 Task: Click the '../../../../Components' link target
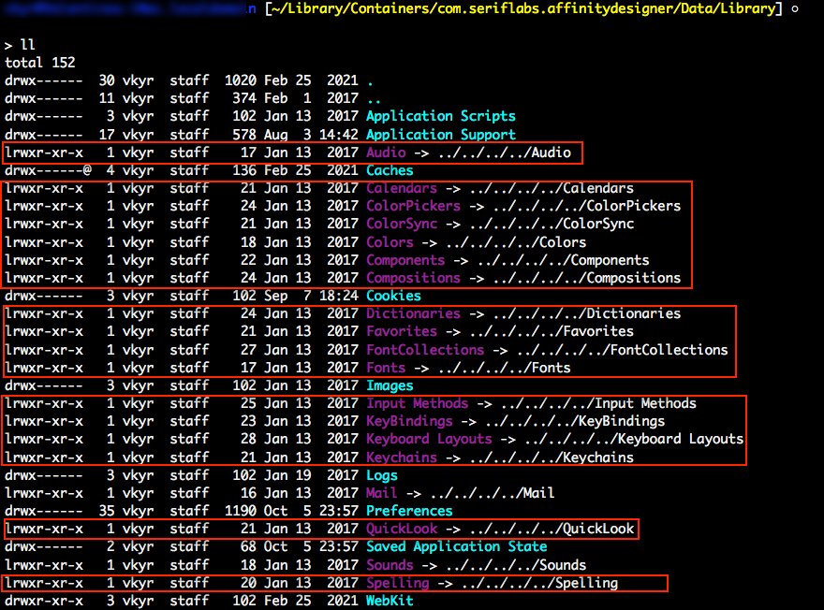pyautogui.click(x=563, y=260)
